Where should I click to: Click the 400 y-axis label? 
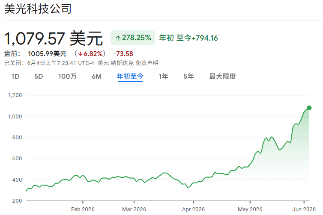17,180
